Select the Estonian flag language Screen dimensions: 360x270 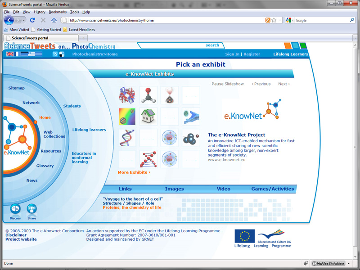[24, 54]
